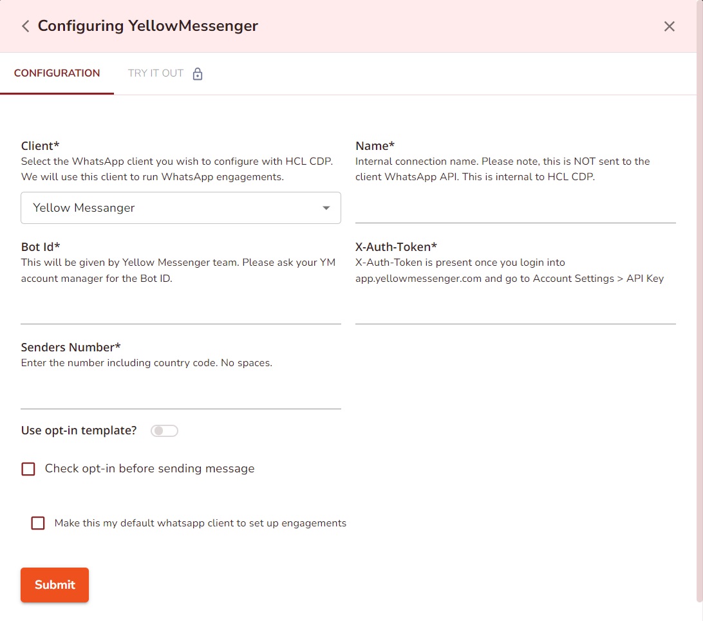The height and width of the screenshot is (621, 703).
Task: Check the default whatsapp client checkbox
Action: pos(38,523)
